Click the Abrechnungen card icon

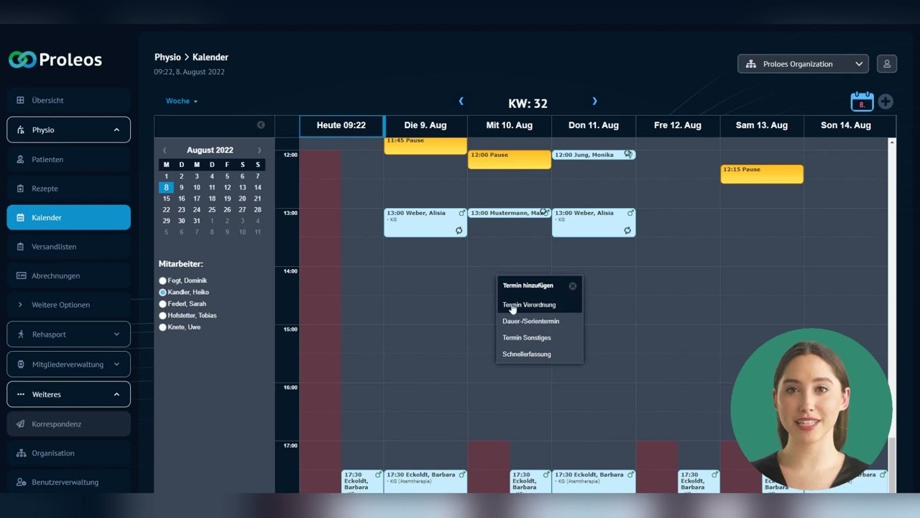pos(20,276)
